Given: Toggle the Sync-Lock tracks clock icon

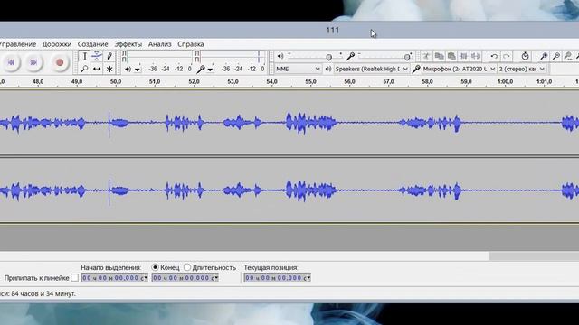Looking at the screenshot, I should pos(525,56).
